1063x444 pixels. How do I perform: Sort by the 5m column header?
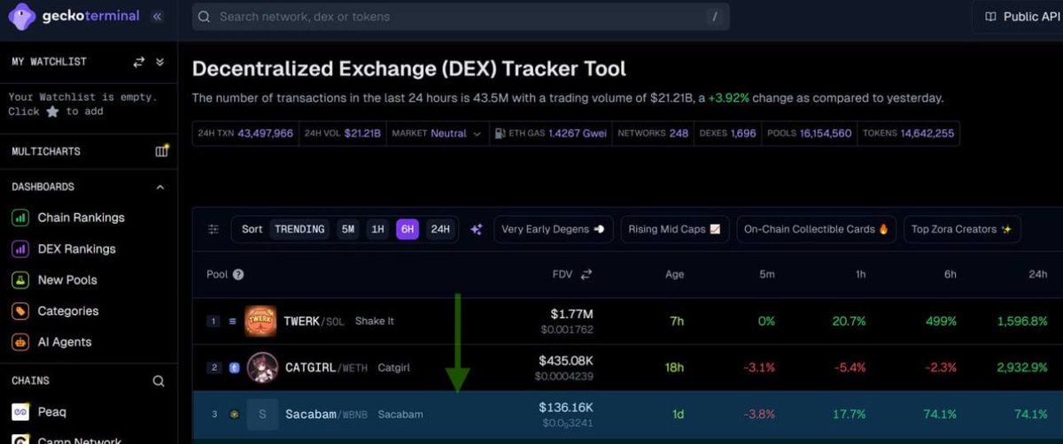[766, 274]
